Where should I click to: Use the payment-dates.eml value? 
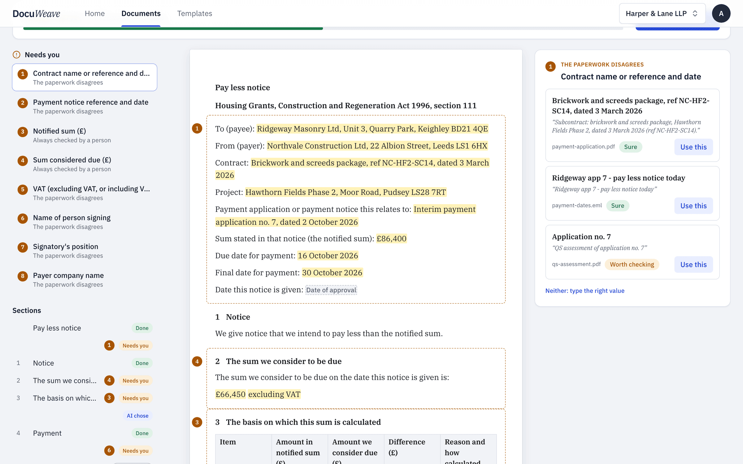tap(693, 206)
